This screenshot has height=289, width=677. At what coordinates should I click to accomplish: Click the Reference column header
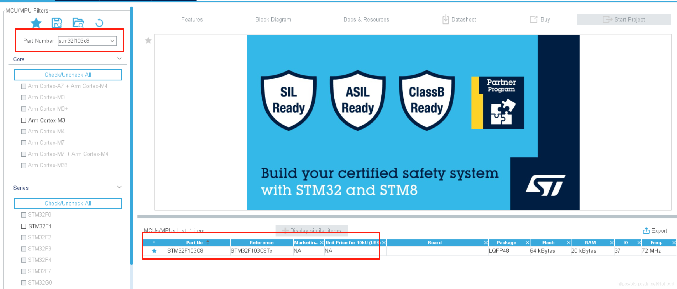[262, 243]
